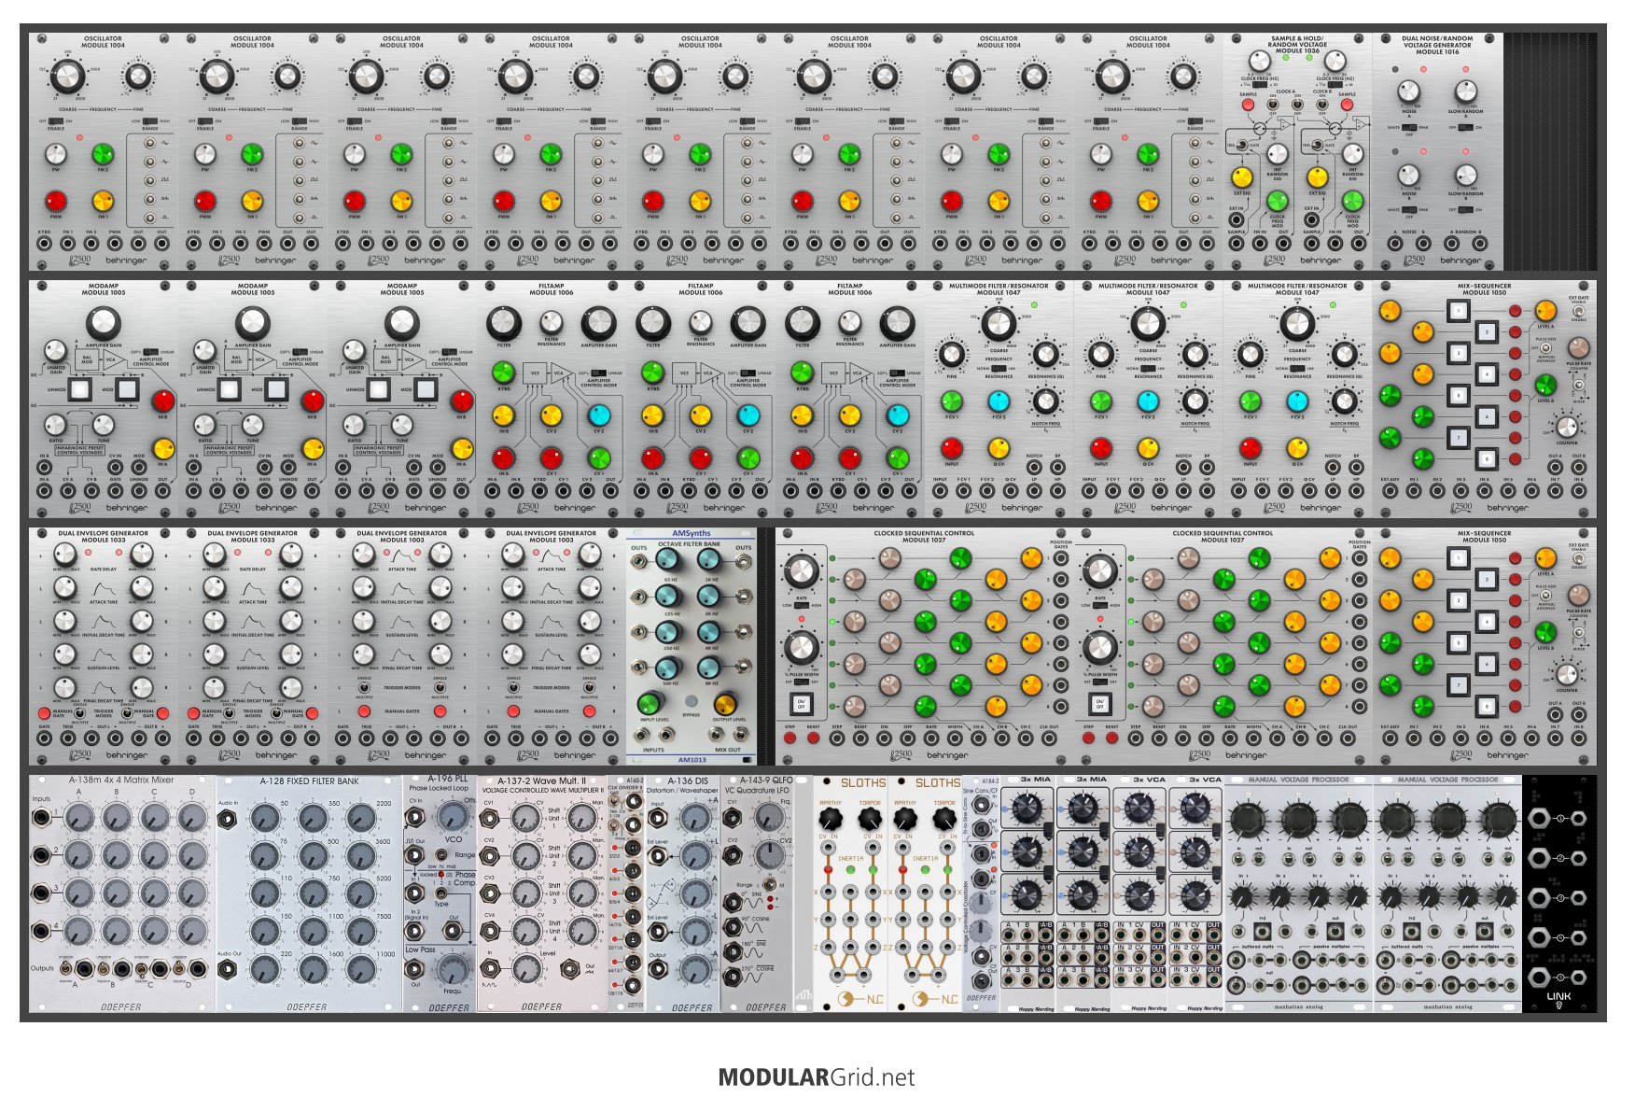Click the Frq. knob on A-143-9 QLFO

pyautogui.click(x=771, y=819)
